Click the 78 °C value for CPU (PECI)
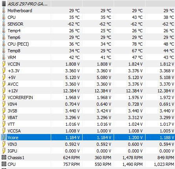175x169 pixels. (x=137, y=44)
